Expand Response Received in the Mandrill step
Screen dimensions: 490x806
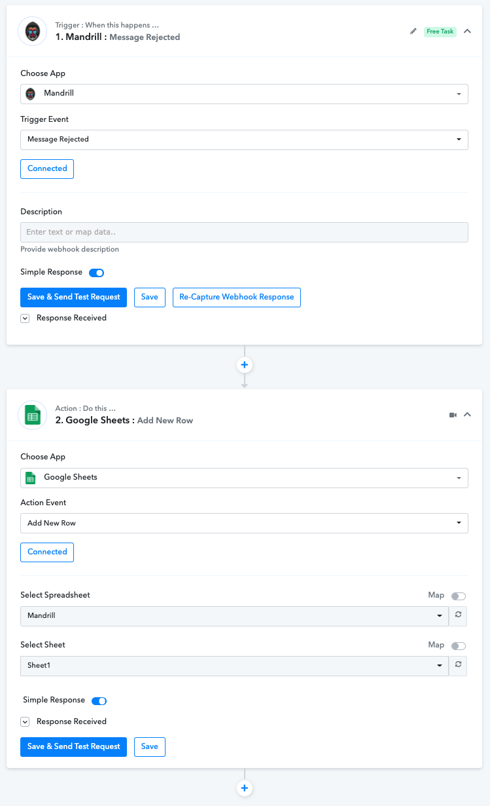[25, 318]
